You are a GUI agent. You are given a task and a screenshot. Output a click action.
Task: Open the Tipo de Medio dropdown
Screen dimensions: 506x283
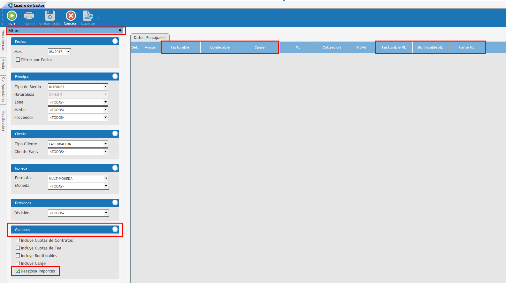point(105,87)
